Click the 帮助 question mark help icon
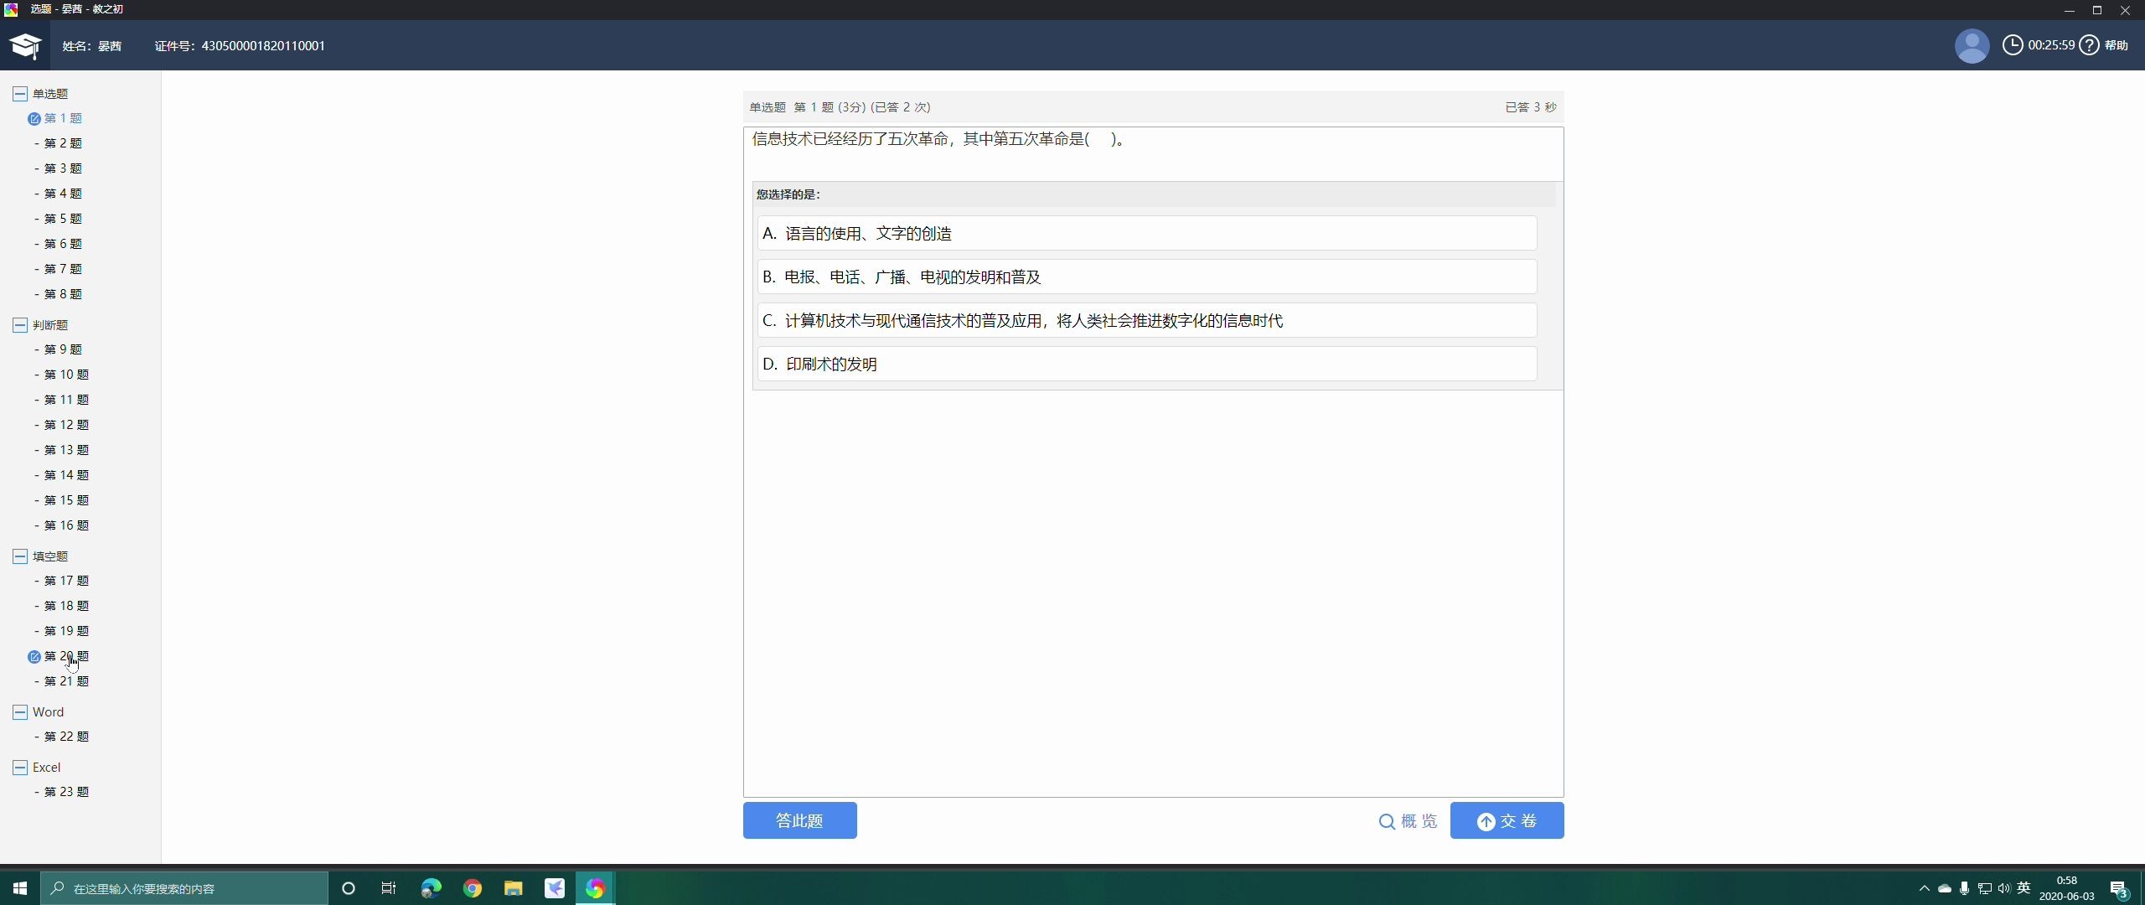 2088,45
